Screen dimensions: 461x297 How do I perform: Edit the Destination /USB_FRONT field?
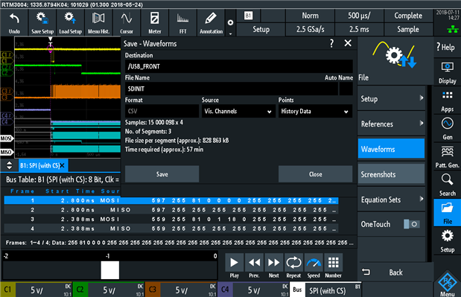[239, 66]
